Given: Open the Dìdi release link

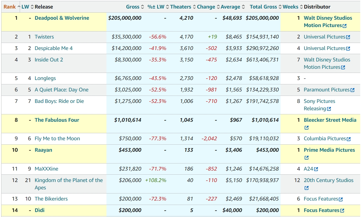Looking at the screenshot, I should click(40, 210).
